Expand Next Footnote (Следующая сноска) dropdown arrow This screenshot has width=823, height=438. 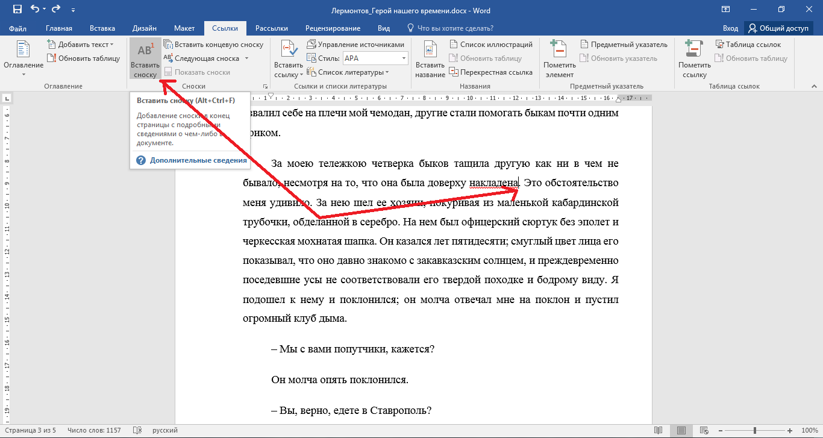[246, 58]
